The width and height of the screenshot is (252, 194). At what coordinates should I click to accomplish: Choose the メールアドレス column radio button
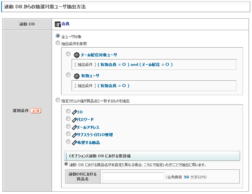[68, 127]
